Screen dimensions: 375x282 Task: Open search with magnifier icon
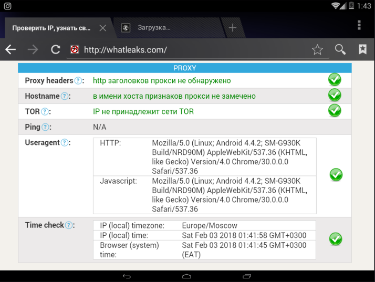pos(340,49)
